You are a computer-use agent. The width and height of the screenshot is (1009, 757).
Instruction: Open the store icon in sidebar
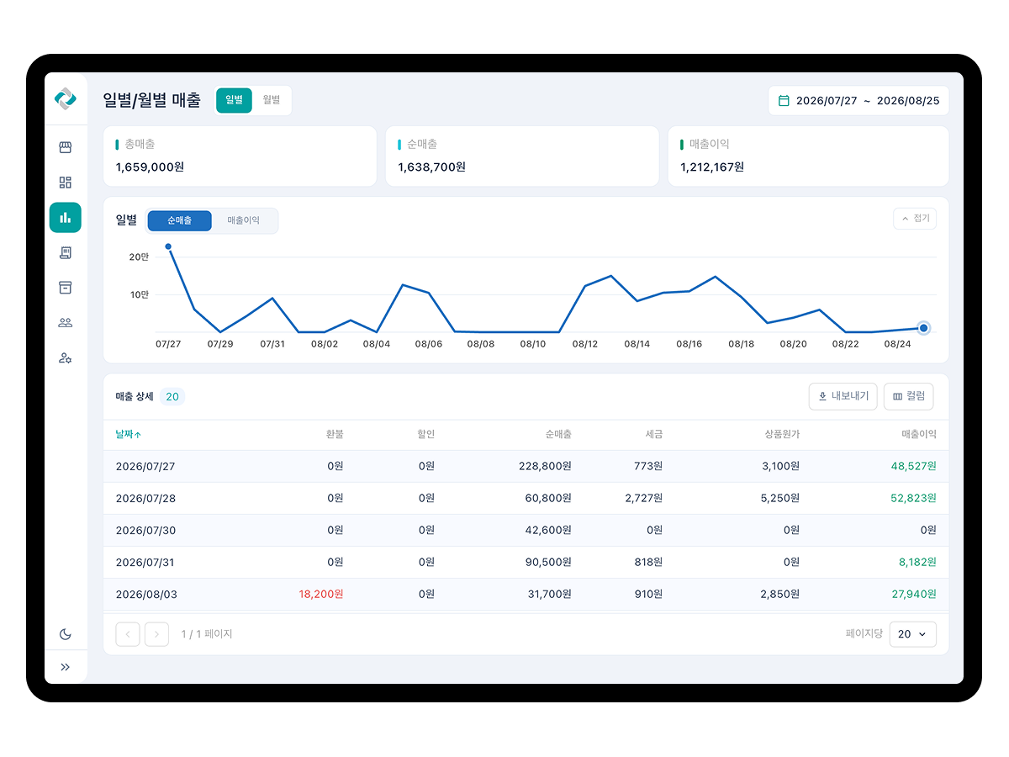[65, 147]
